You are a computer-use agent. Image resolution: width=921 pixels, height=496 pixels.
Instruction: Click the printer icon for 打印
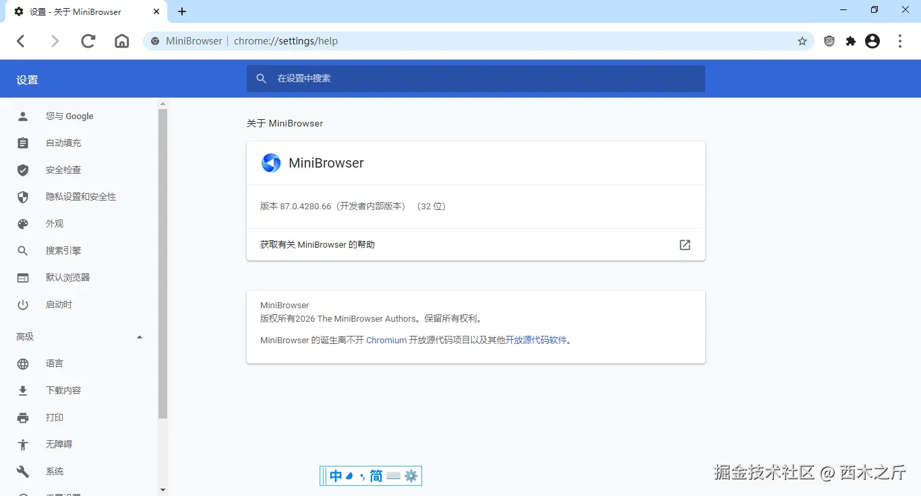[x=23, y=418]
